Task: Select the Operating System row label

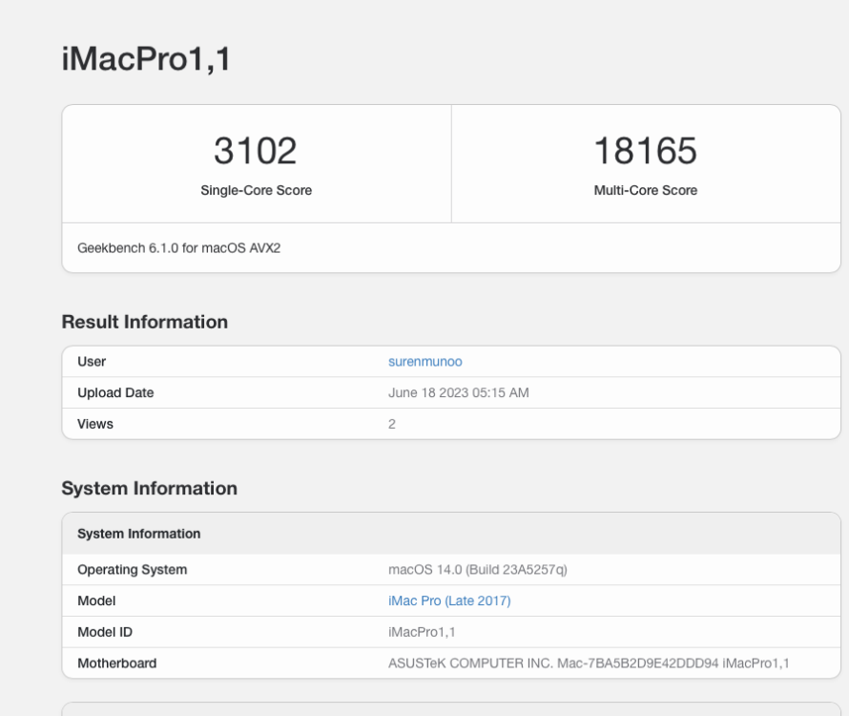Action: click(x=132, y=570)
